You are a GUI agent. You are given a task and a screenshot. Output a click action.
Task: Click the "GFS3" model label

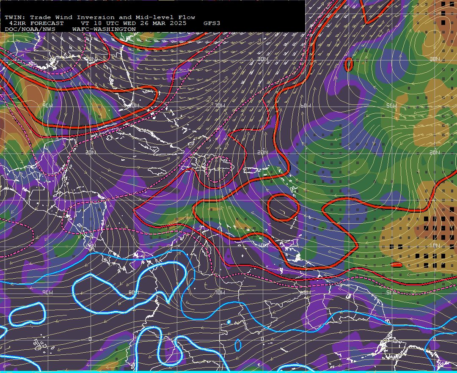tap(212, 23)
